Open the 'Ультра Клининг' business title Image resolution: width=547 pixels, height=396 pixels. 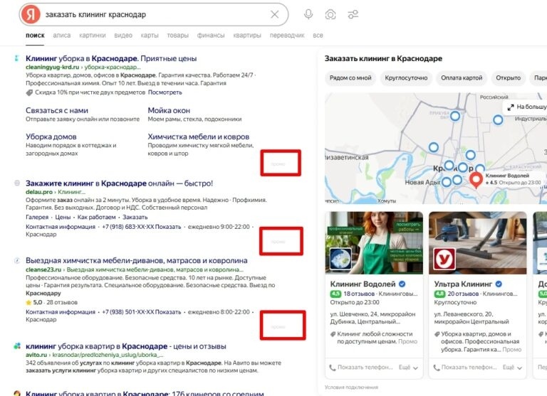[463, 284]
